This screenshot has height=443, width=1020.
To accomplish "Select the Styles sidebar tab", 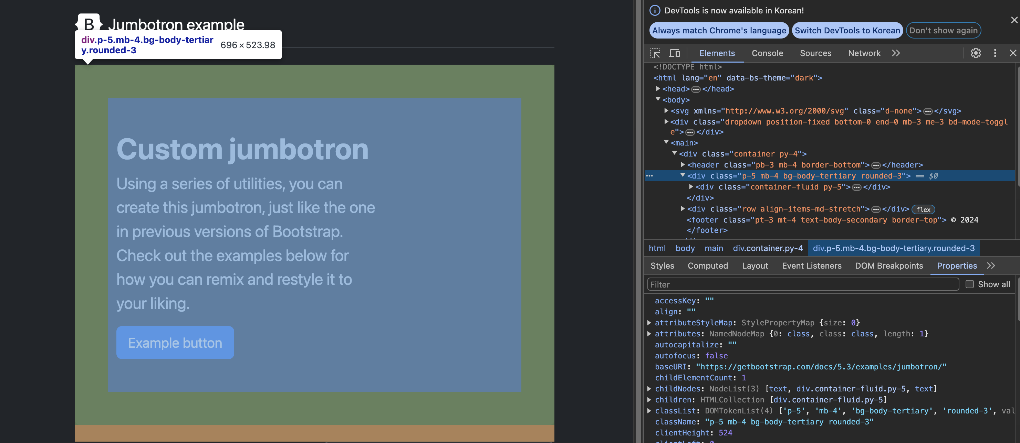I will [x=662, y=266].
